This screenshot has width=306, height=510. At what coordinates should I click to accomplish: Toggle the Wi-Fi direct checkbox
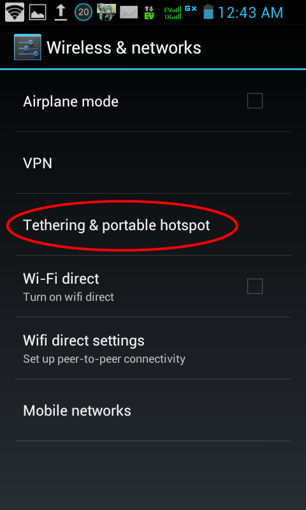(x=254, y=286)
